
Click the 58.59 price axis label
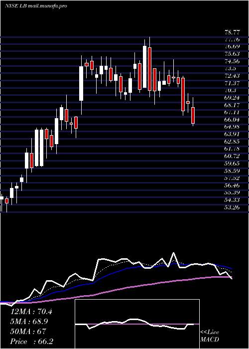[232, 171]
